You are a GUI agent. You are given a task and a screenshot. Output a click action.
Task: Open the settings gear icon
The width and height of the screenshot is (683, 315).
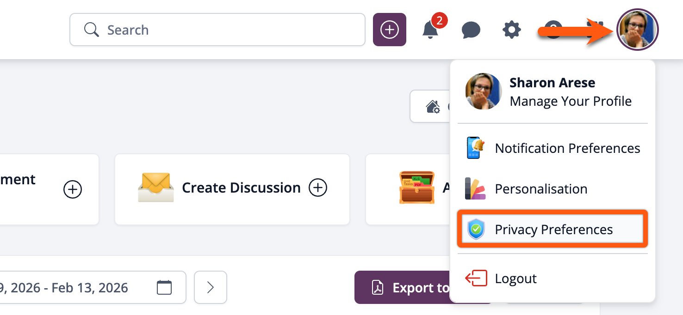click(x=511, y=30)
